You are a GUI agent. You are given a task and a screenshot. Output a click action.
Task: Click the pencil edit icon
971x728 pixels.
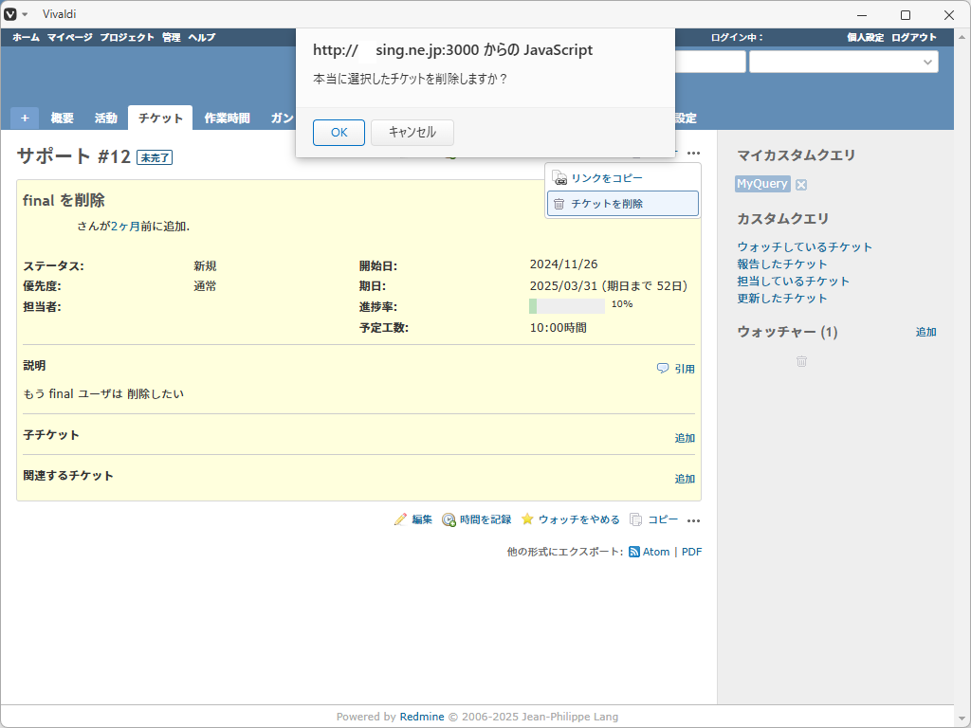[401, 519]
